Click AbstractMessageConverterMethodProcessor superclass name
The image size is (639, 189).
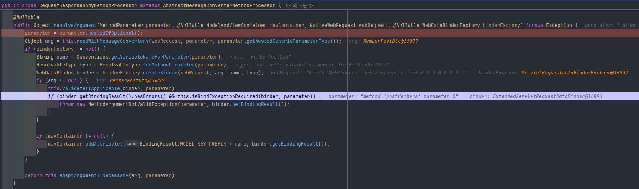(219, 5)
